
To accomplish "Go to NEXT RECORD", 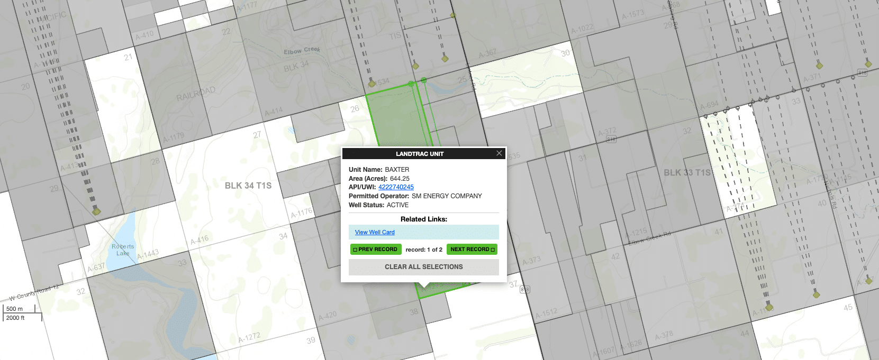I will click(472, 250).
